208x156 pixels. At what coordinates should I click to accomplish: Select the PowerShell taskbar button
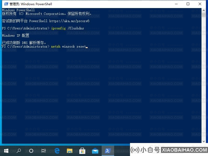click(x=108, y=151)
